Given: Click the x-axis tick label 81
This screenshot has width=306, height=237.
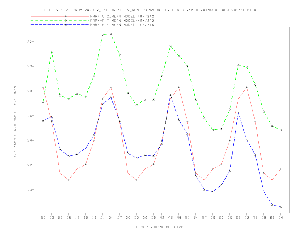Looking at the screenshot, I should (272, 218).
